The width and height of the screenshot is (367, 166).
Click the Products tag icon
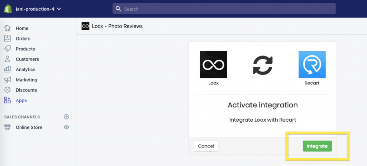pyautogui.click(x=8, y=49)
